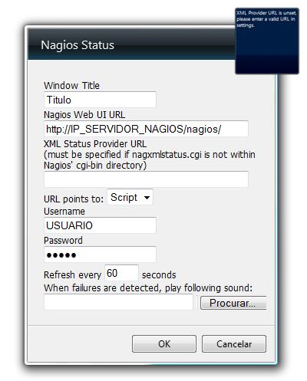Open file browser with the Procurar button

tap(233, 303)
